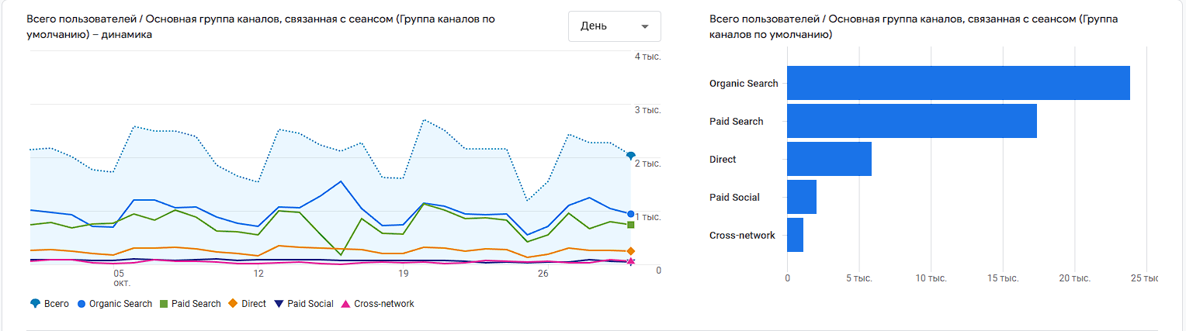Image resolution: width=1186 pixels, height=331 pixels.
Task: Open the День granularity dropdown
Action: pos(613,26)
